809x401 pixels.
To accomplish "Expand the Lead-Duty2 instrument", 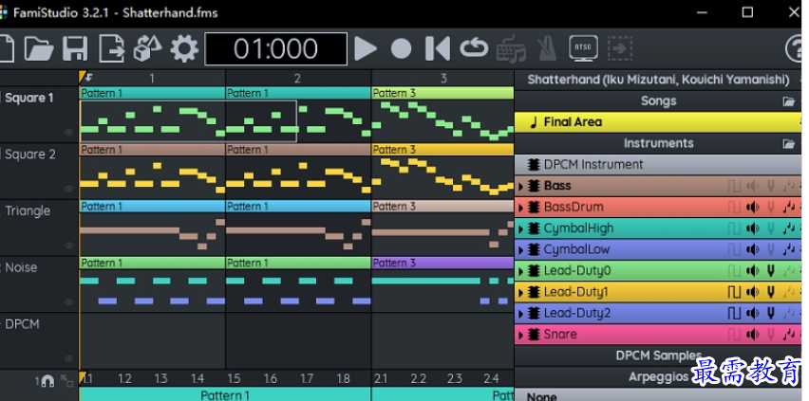I will click(x=520, y=314).
